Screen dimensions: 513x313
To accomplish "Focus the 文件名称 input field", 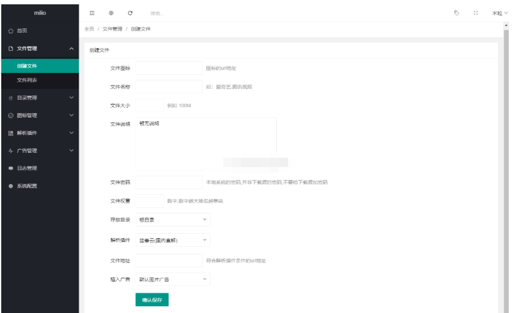I will coord(169,87).
